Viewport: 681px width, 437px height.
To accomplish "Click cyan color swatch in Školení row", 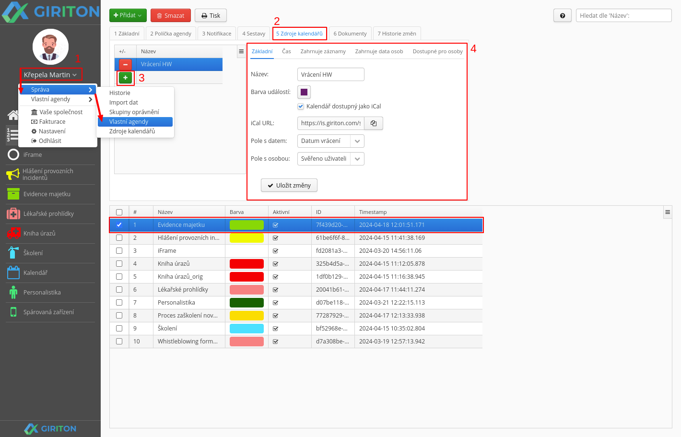I will (247, 329).
